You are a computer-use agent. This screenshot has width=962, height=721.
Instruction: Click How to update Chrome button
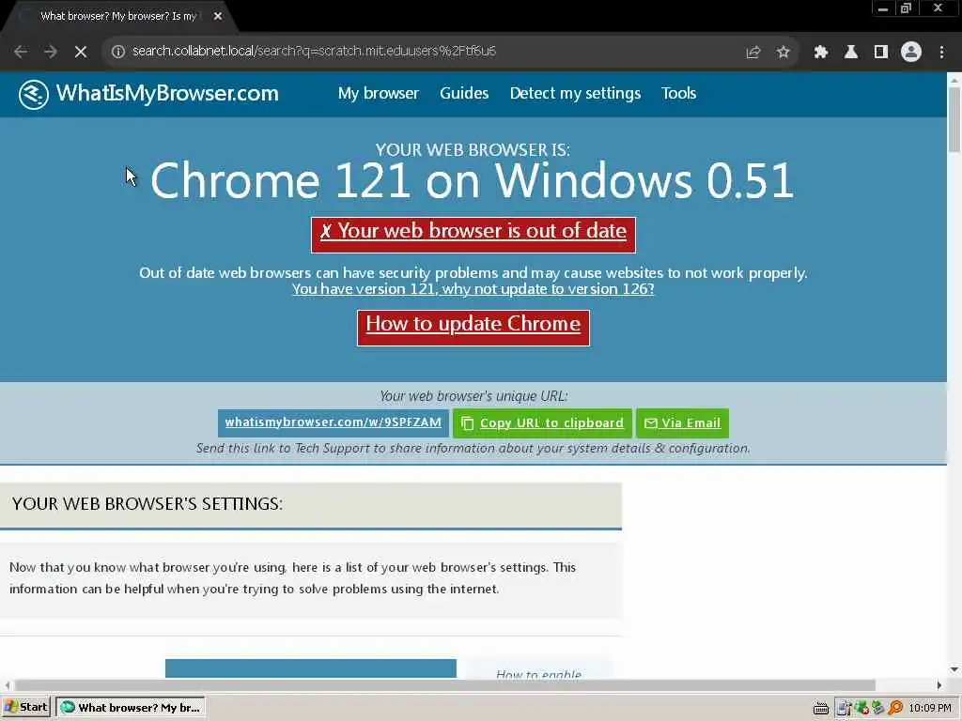coord(473,328)
